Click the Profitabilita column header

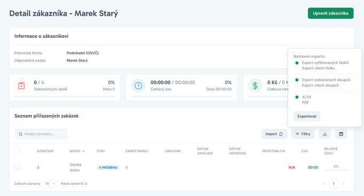coord(273,151)
